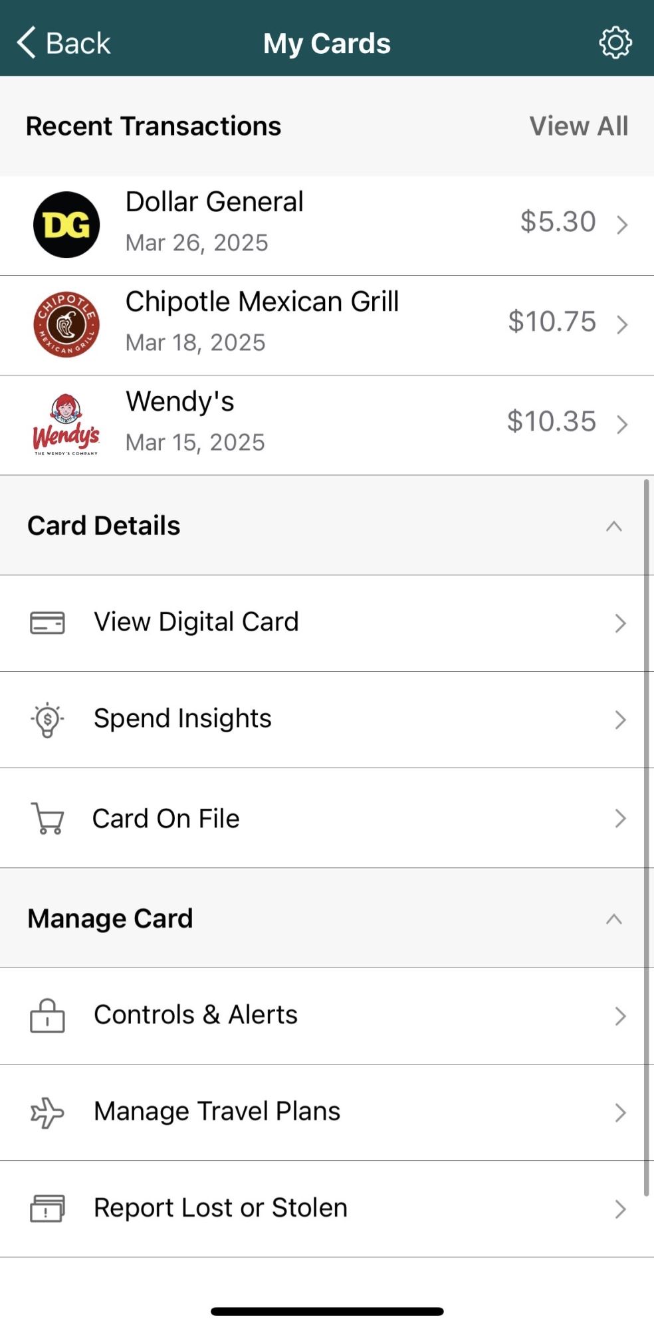This screenshot has width=654, height=1329.
Task: Open Dollar General transaction chevron
Action: (622, 225)
